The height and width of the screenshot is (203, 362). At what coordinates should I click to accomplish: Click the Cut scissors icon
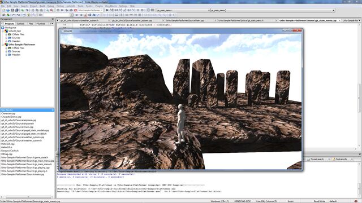click(33, 10)
